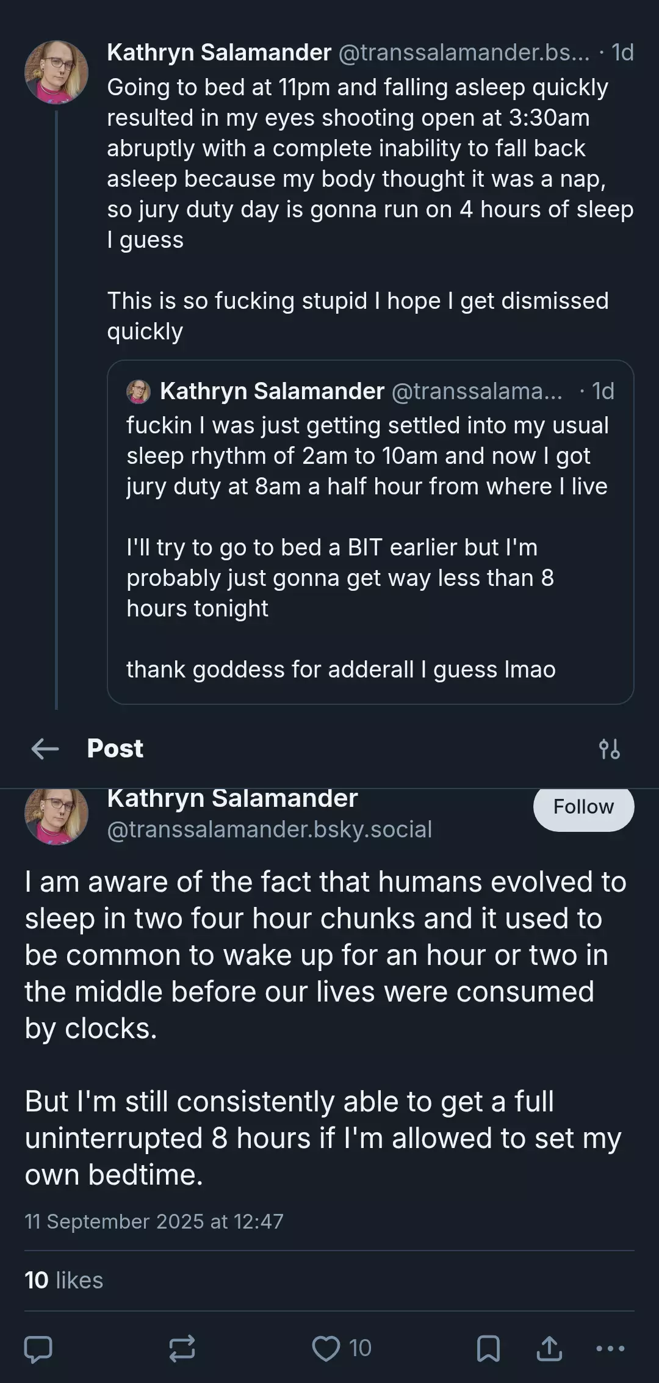The image size is (659, 1383).
Task: Click the 1d timestamp on quoted post
Action: (x=602, y=391)
